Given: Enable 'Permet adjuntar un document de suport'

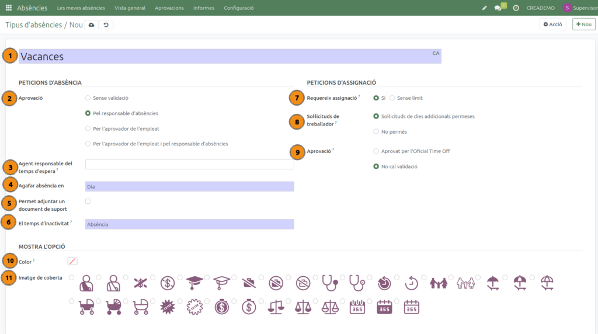Looking at the screenshot, I should pyautogui.click(x=88, y=201).
